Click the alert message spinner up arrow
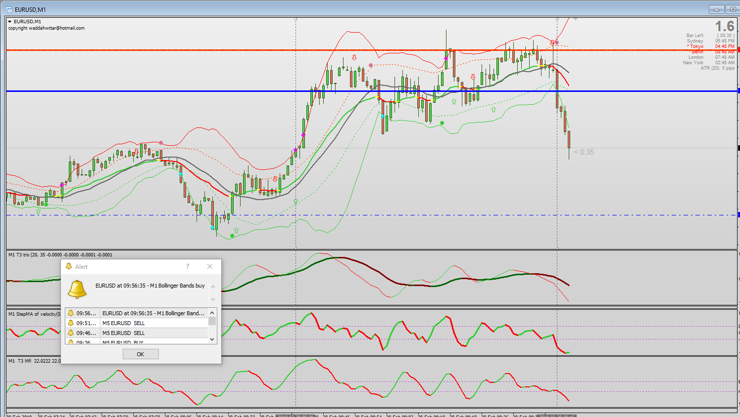The width and height of the screenshot is (740, 417). click(213, 287)
